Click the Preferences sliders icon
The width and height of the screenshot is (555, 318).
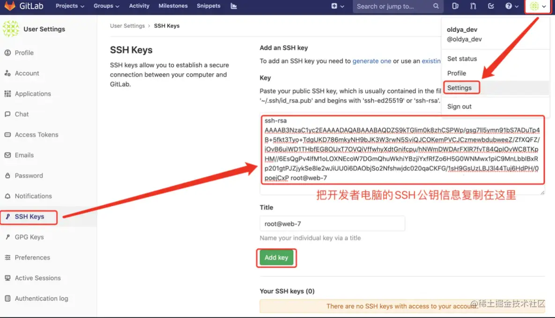[x=7, y=258]
